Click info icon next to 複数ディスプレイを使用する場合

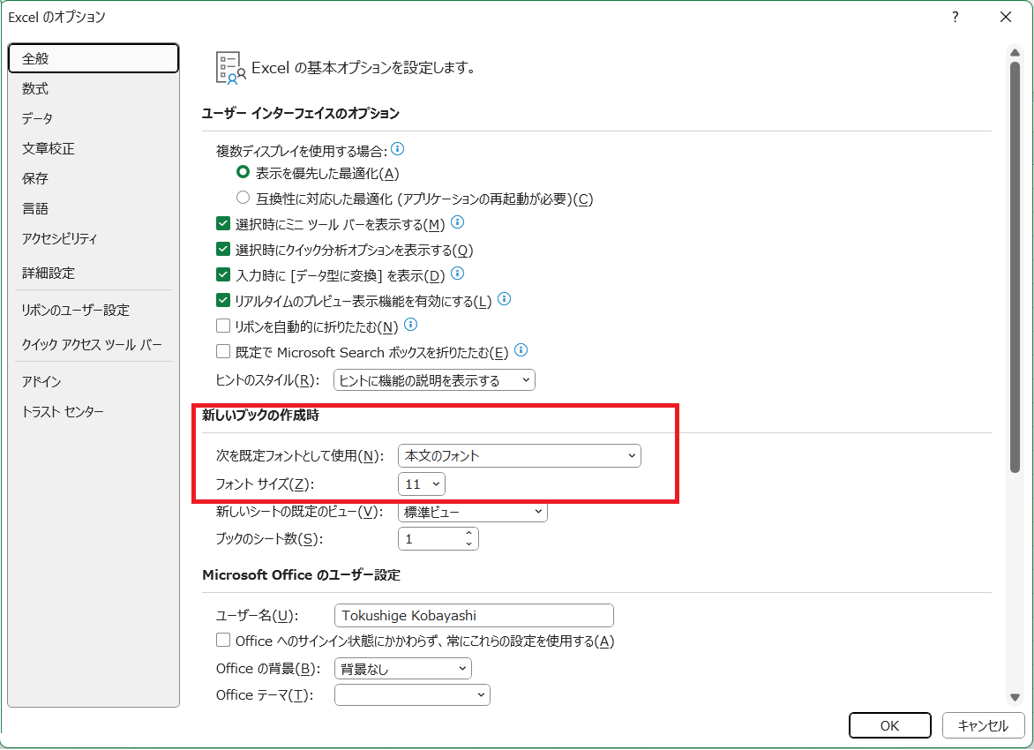tap(397, 149)
